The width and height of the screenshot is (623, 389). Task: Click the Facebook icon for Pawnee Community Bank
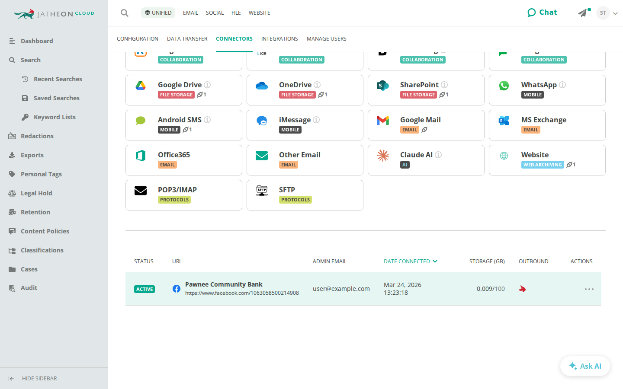(x=177, y=289)
